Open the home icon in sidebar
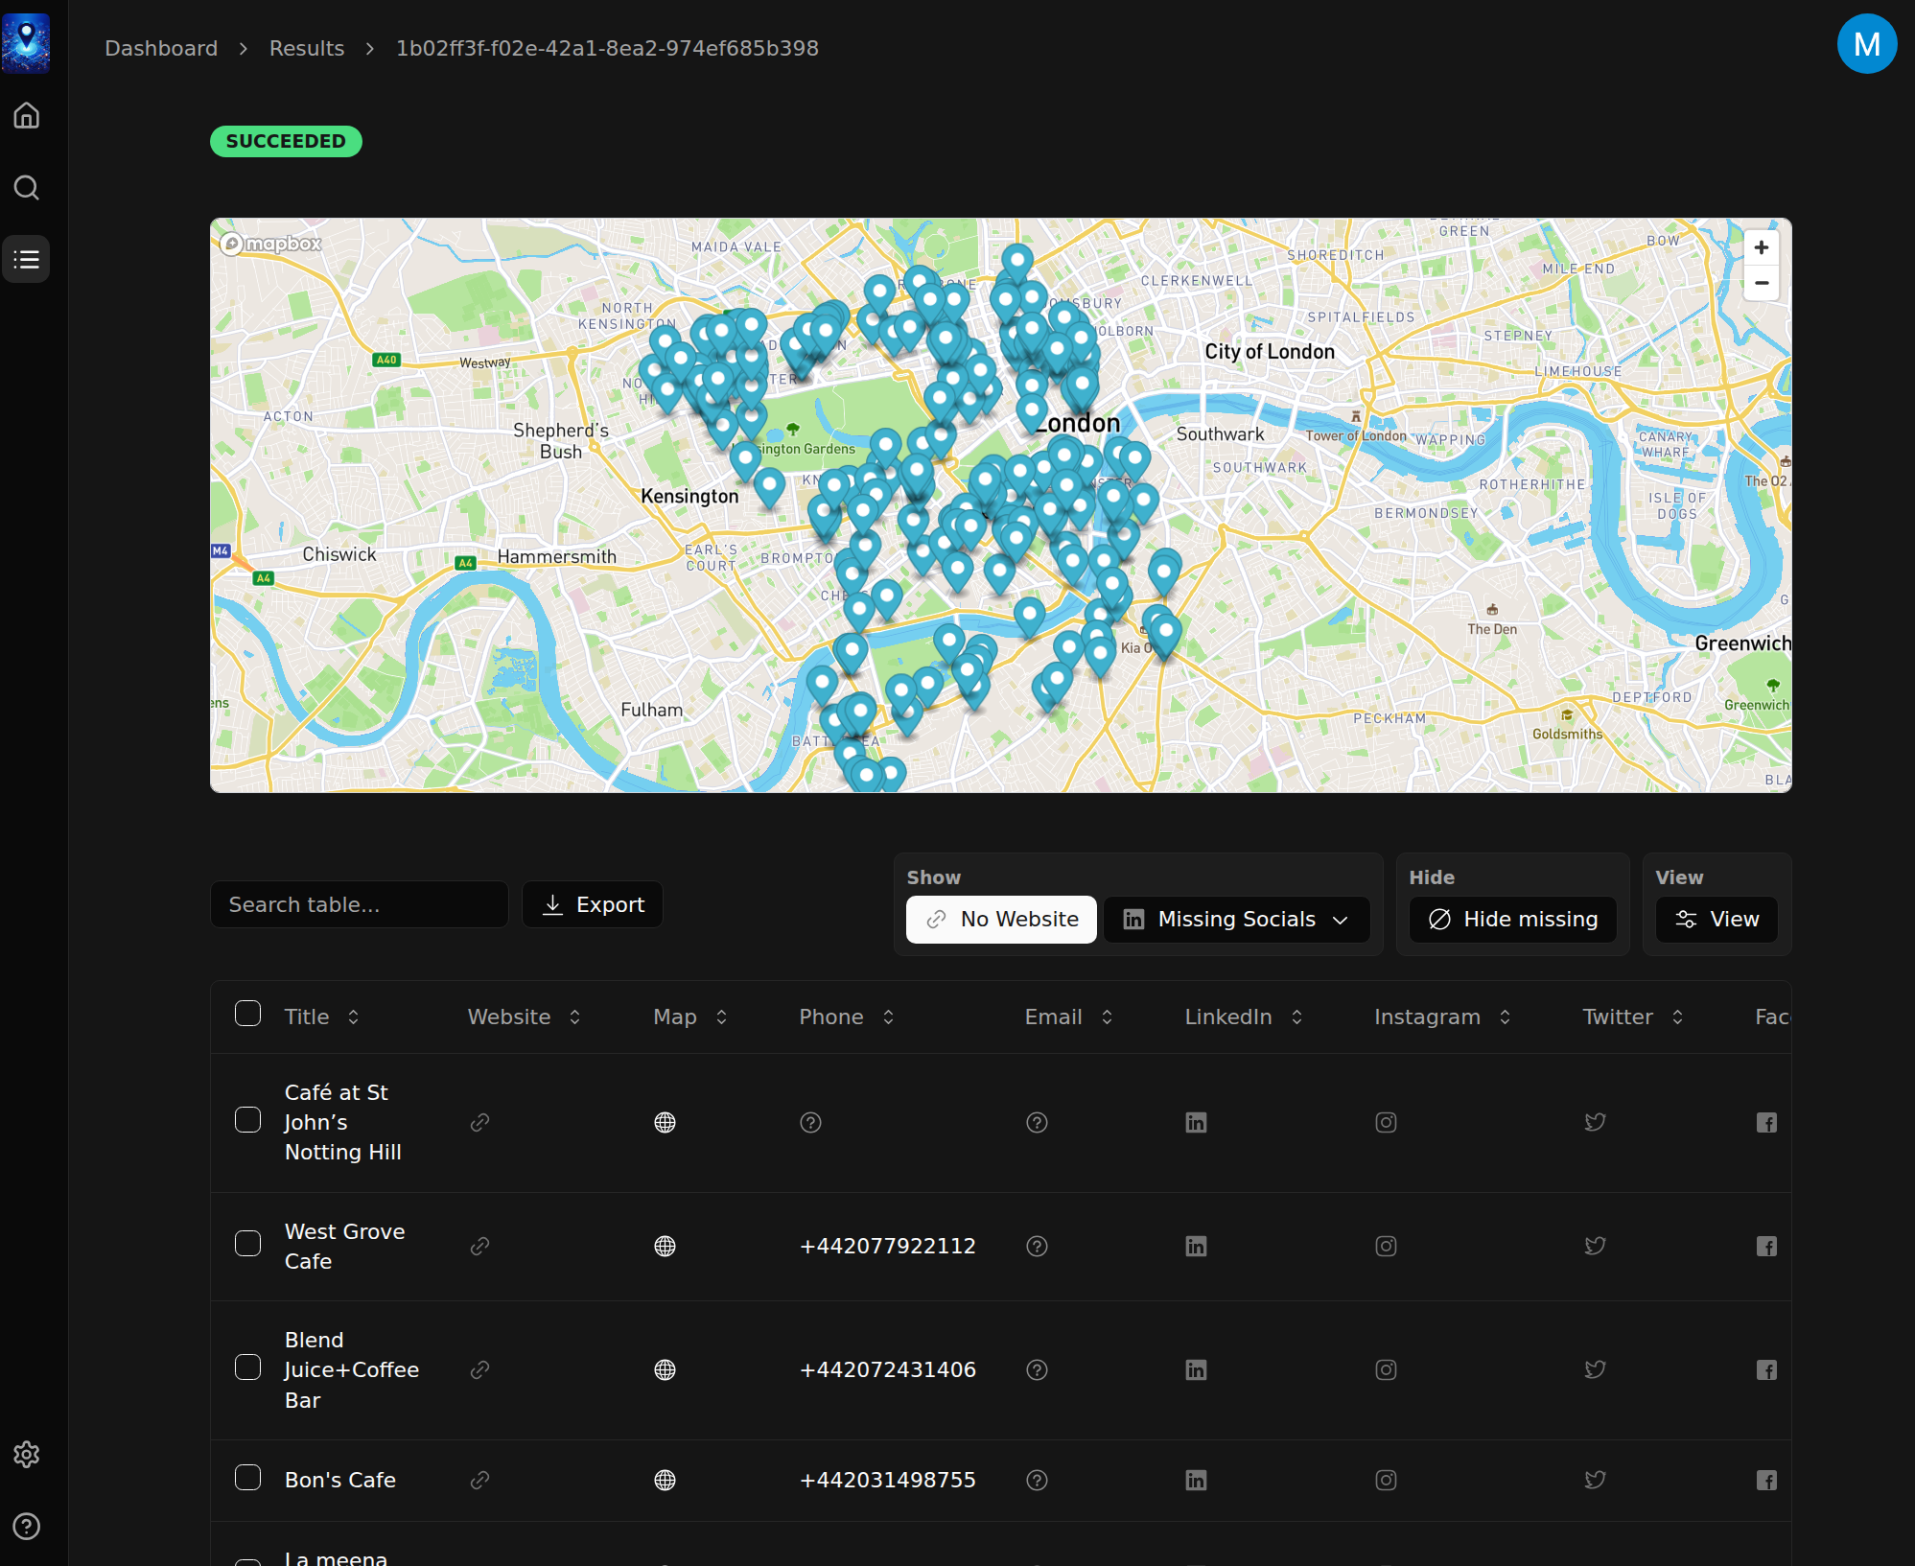The height and width of the screenshot is (1566, 1915). click(26, 115)
